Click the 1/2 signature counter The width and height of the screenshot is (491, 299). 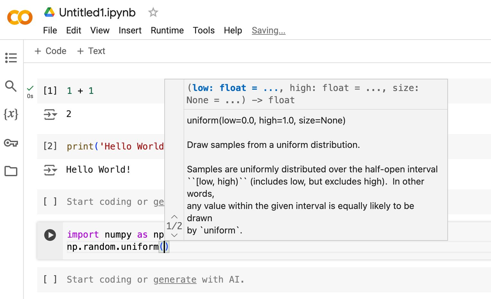[x=174, y=226]
